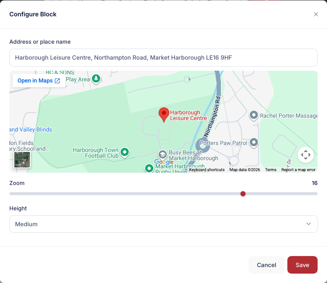327x283 pixels.
Task: Open the map camera controls button
Action: (305, 155)
